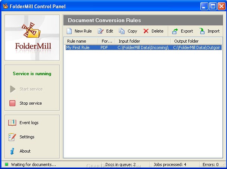Click the red X Delete icon

pos(146,31)
